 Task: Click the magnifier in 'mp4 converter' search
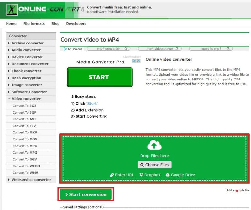126,49
